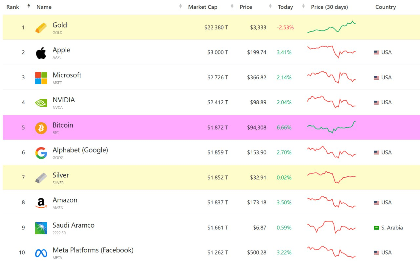Sort table by Today column arrows
Screen dimensions: 420x261
pos(304,6)
